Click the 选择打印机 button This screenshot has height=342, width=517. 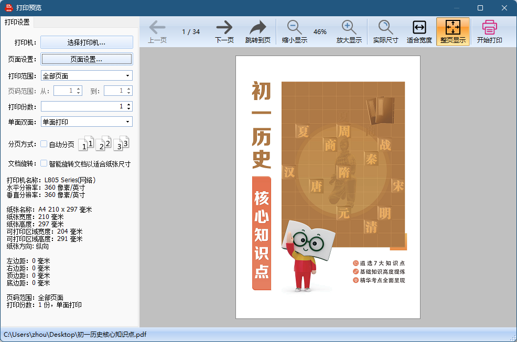tap(87, 42)
